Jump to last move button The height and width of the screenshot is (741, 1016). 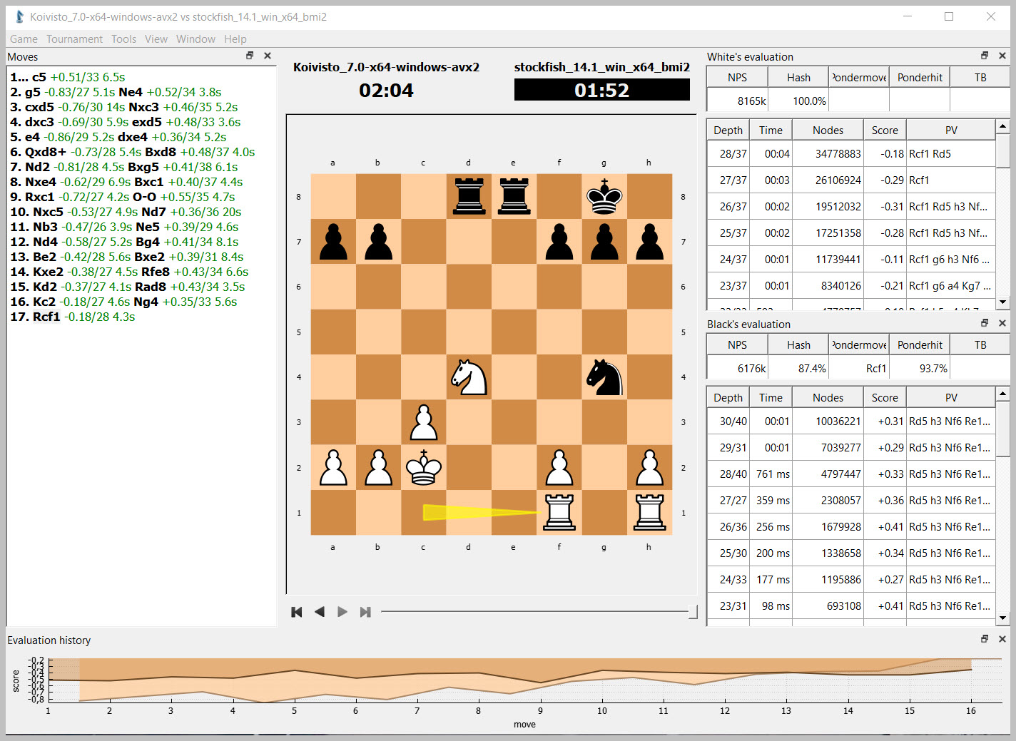(x=365, y=612)
